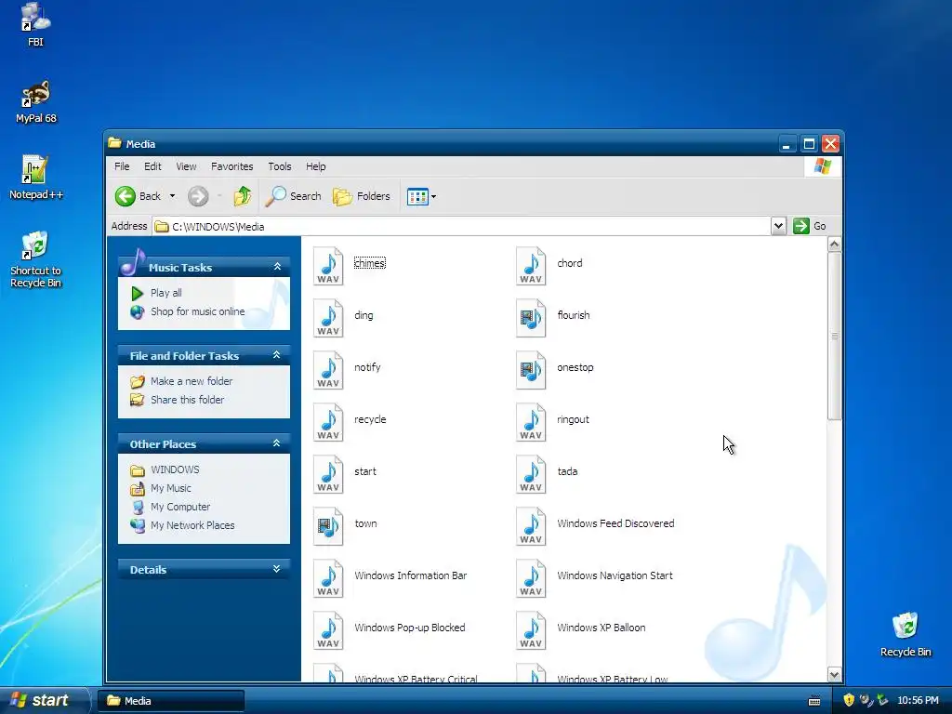Select the onestop media file icon
This screenshot has width=952, height=714.
coord(531,370)
